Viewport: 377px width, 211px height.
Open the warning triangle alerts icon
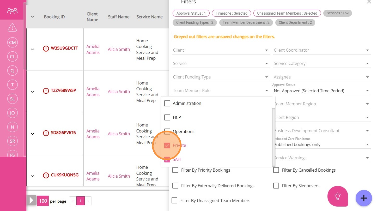tap(12, 27)
